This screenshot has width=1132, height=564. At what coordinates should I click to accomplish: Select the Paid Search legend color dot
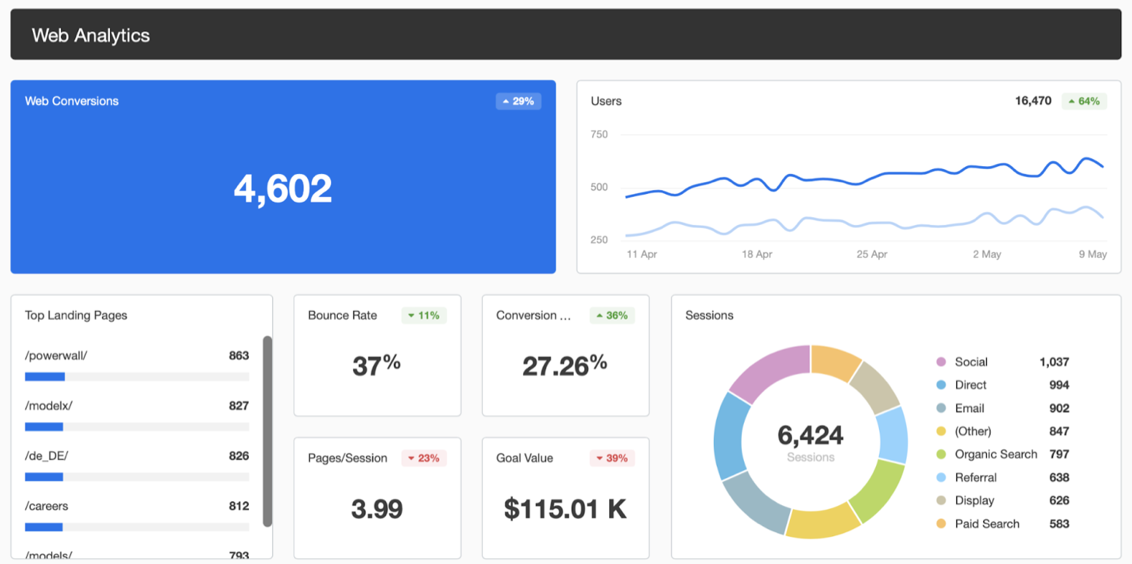click(941, 524)
